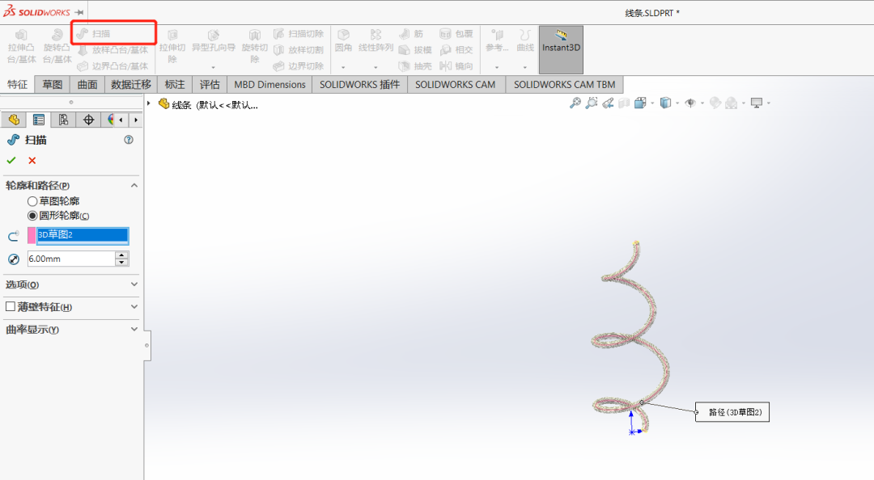874x480 pixels.
Task: Expand the 选项 section
Action: tap(134, 284)
